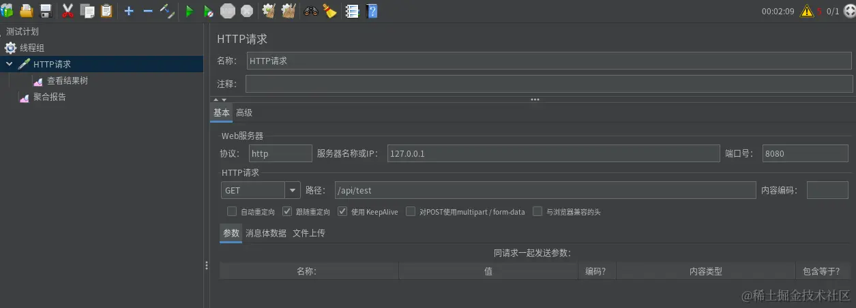The image size is (856, 308).
Task: Toggle 使用 KeepAlive checkbox
Action: pyautogui.click(x=342, y=211)
